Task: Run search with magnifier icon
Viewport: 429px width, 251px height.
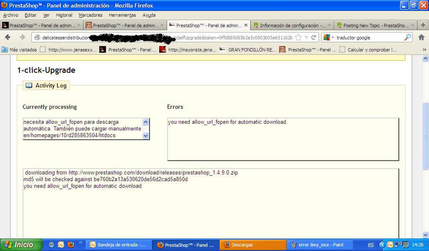Action: click(x=407, y=37)
